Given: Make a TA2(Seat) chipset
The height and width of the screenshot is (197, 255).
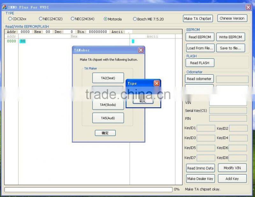Looking at the screenshot, I should point(108,78).
